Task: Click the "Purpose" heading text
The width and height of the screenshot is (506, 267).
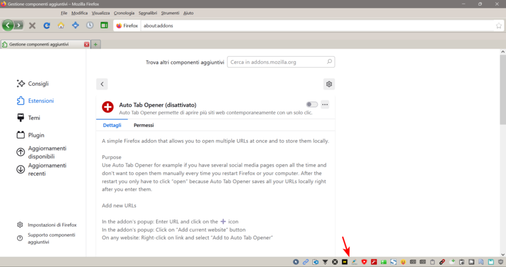Action: coord(112,157)
